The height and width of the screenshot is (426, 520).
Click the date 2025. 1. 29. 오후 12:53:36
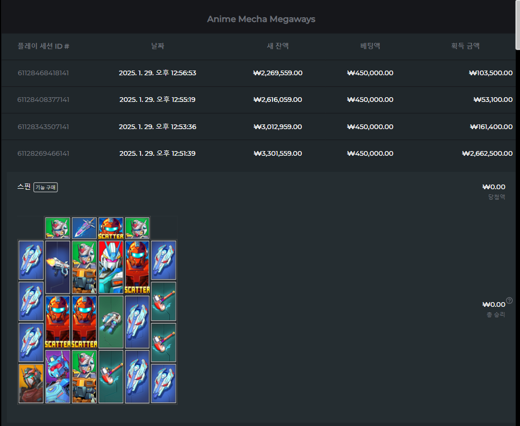[x=158, y=126]
